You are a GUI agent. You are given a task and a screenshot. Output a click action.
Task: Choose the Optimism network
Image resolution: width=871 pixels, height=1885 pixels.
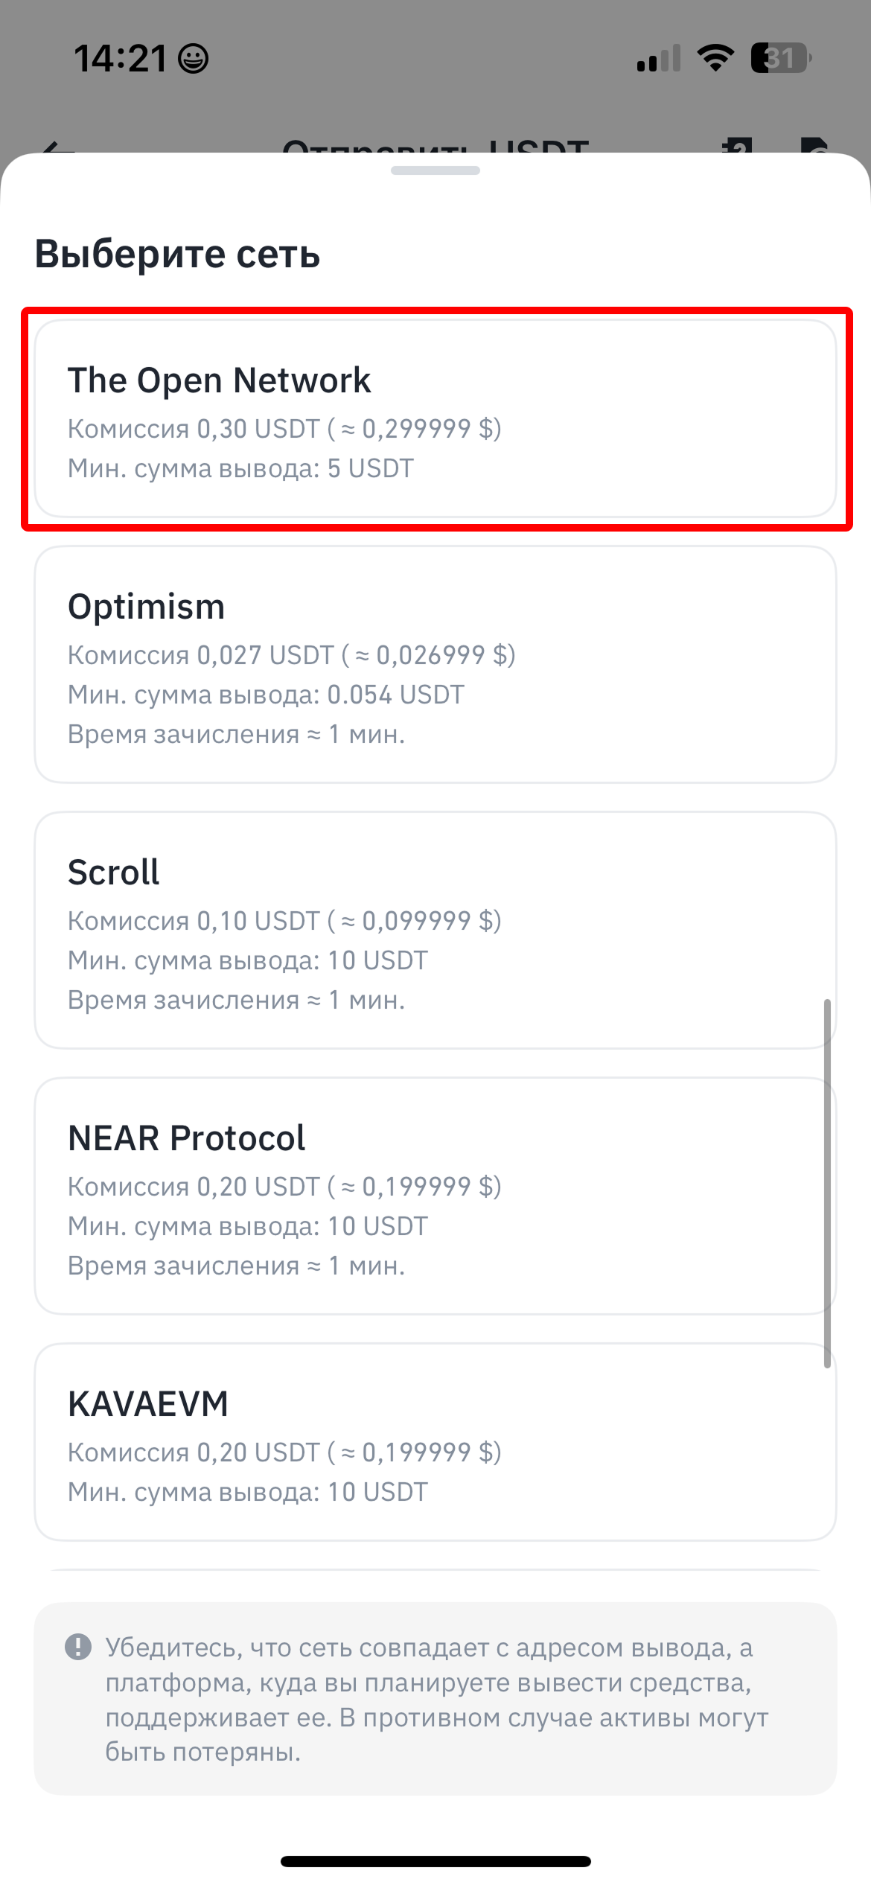click(x=435, y=664)
